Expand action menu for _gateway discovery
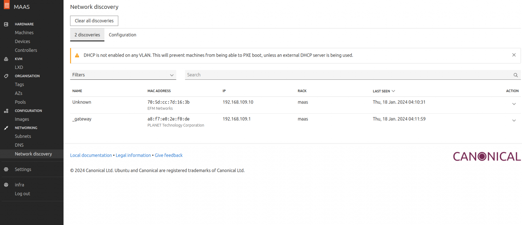522x225 pixels. click(514, 121)
